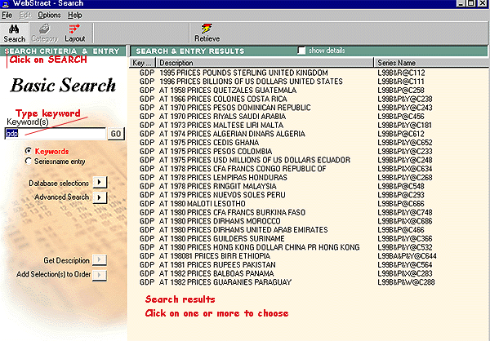Open the Options menu

pos(49,15)
